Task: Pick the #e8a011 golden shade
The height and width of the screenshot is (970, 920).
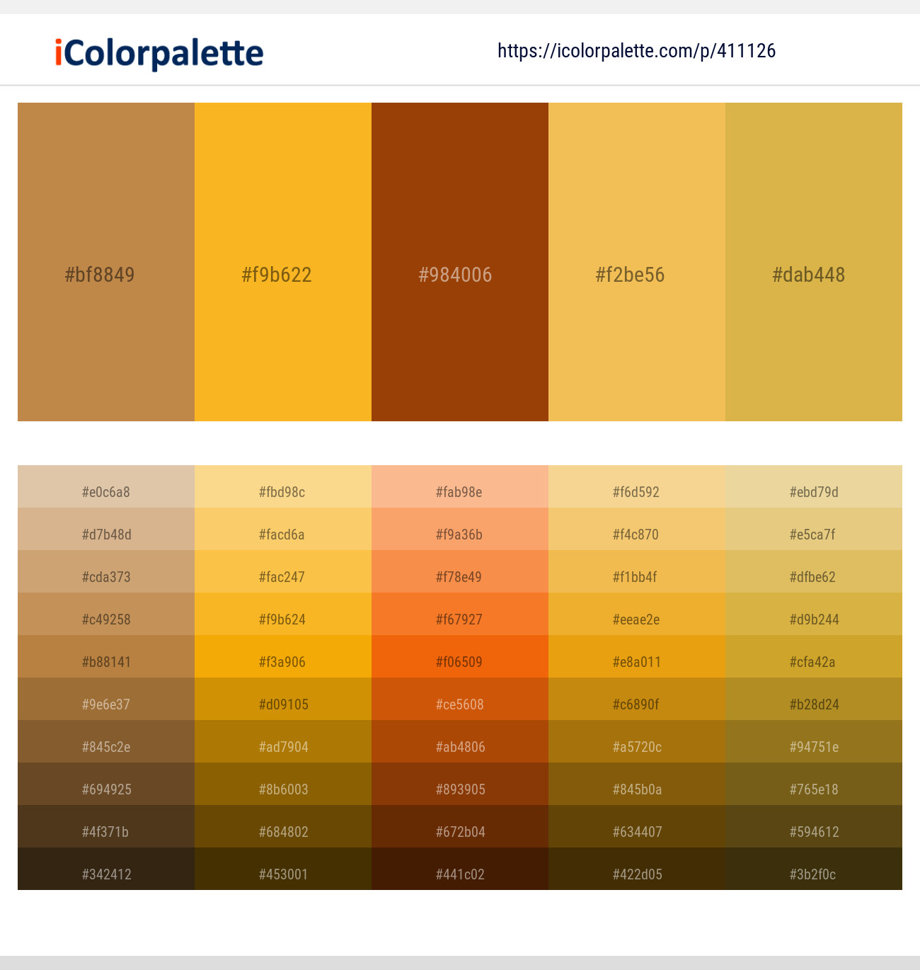Action: click(637, 656)
